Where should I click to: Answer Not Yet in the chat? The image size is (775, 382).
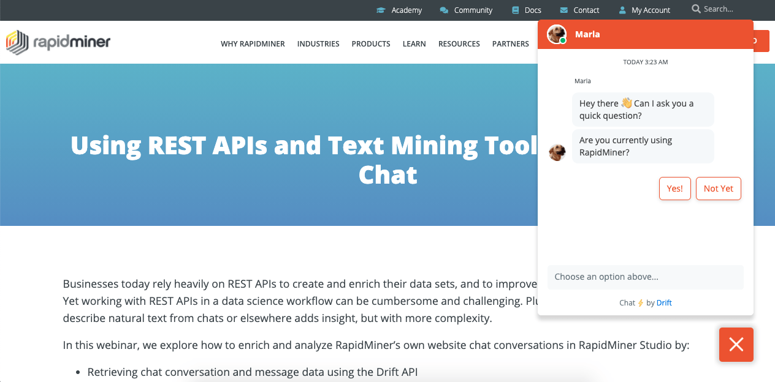pyautogui.click(x=719, y=189)
